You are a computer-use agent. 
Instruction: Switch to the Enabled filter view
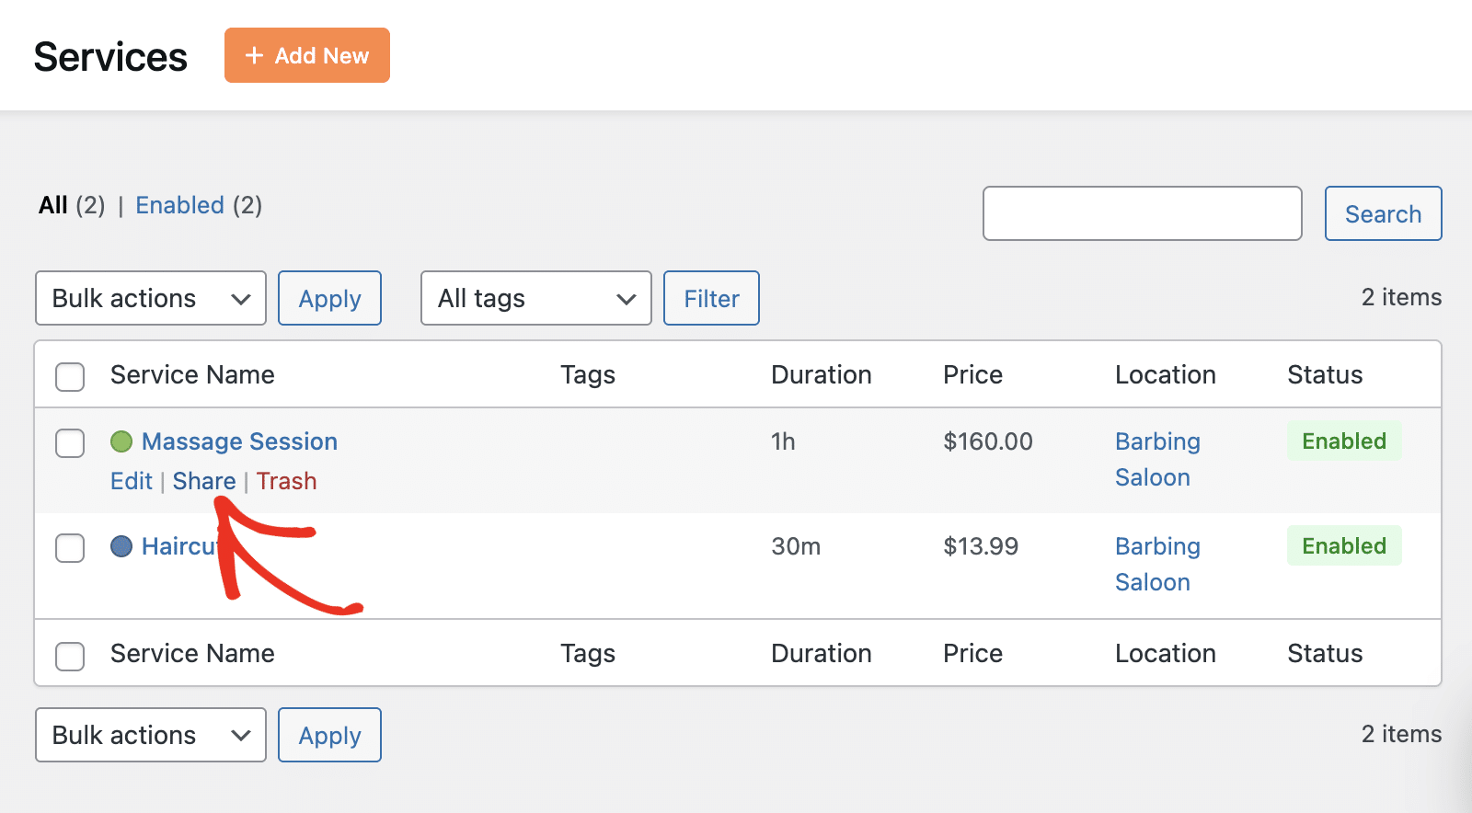pos(179,205)
